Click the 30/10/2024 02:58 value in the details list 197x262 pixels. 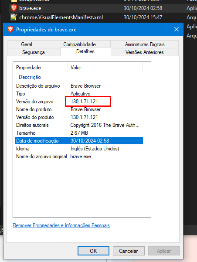(x=90, y=141)
